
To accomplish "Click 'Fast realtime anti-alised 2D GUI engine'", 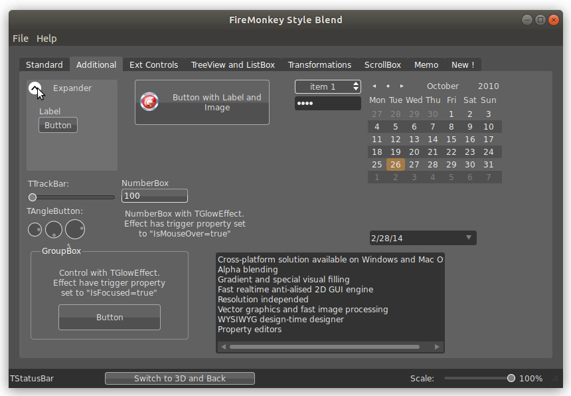I will 295,290.
